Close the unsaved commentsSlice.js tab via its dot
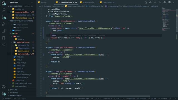Screen dimensions: 178x100 point(76,2)
